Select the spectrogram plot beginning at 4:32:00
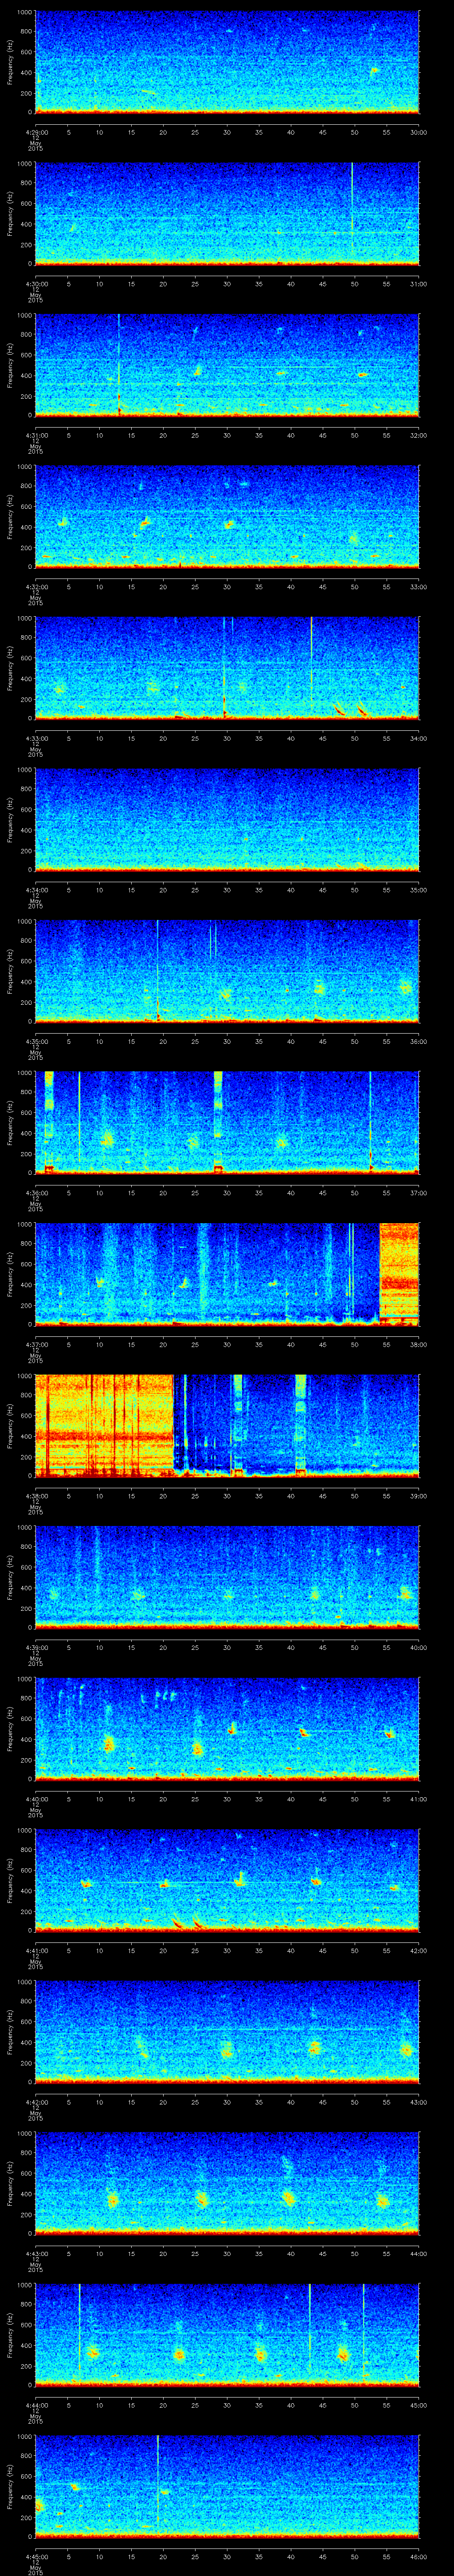This screenshot has height=2576, width=454. 227,517
